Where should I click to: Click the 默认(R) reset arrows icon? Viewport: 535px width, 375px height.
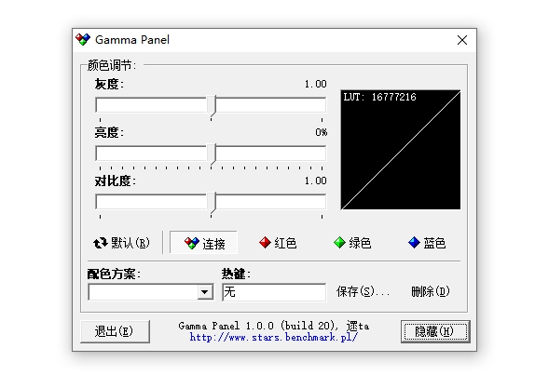tap(101, 243)
